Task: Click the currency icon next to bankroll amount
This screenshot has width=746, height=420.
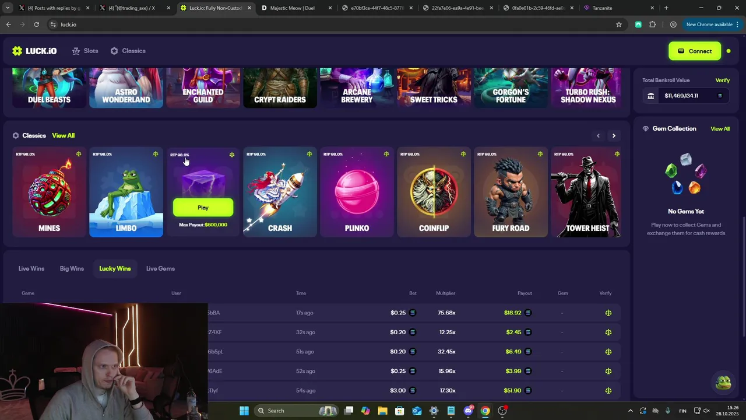Action: point(720,96)
